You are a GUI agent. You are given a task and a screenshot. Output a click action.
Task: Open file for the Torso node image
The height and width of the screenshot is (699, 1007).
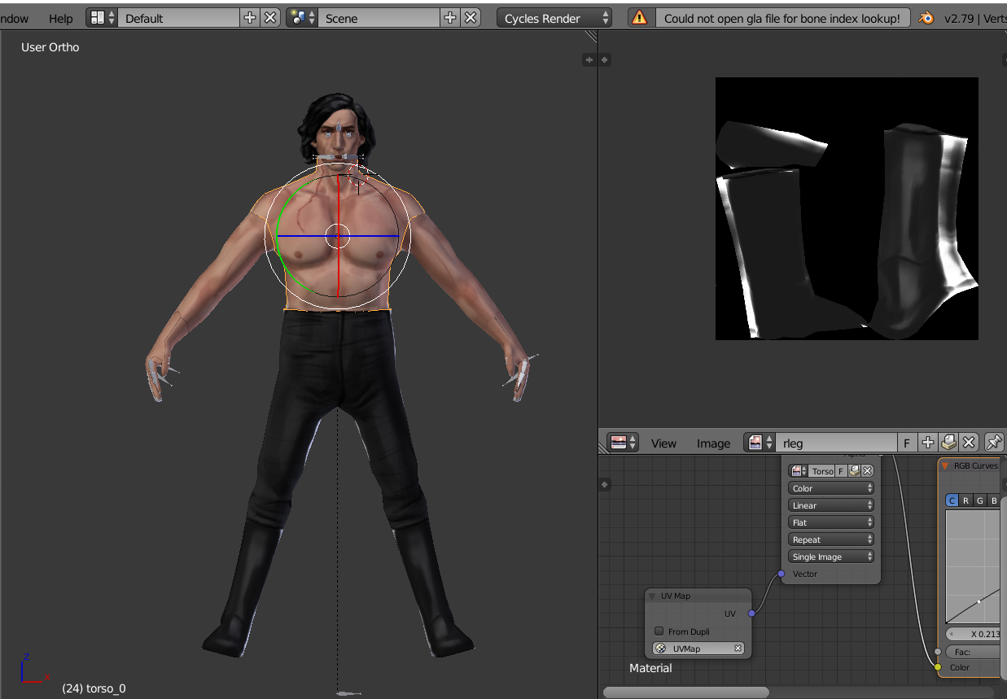[854, 471]
